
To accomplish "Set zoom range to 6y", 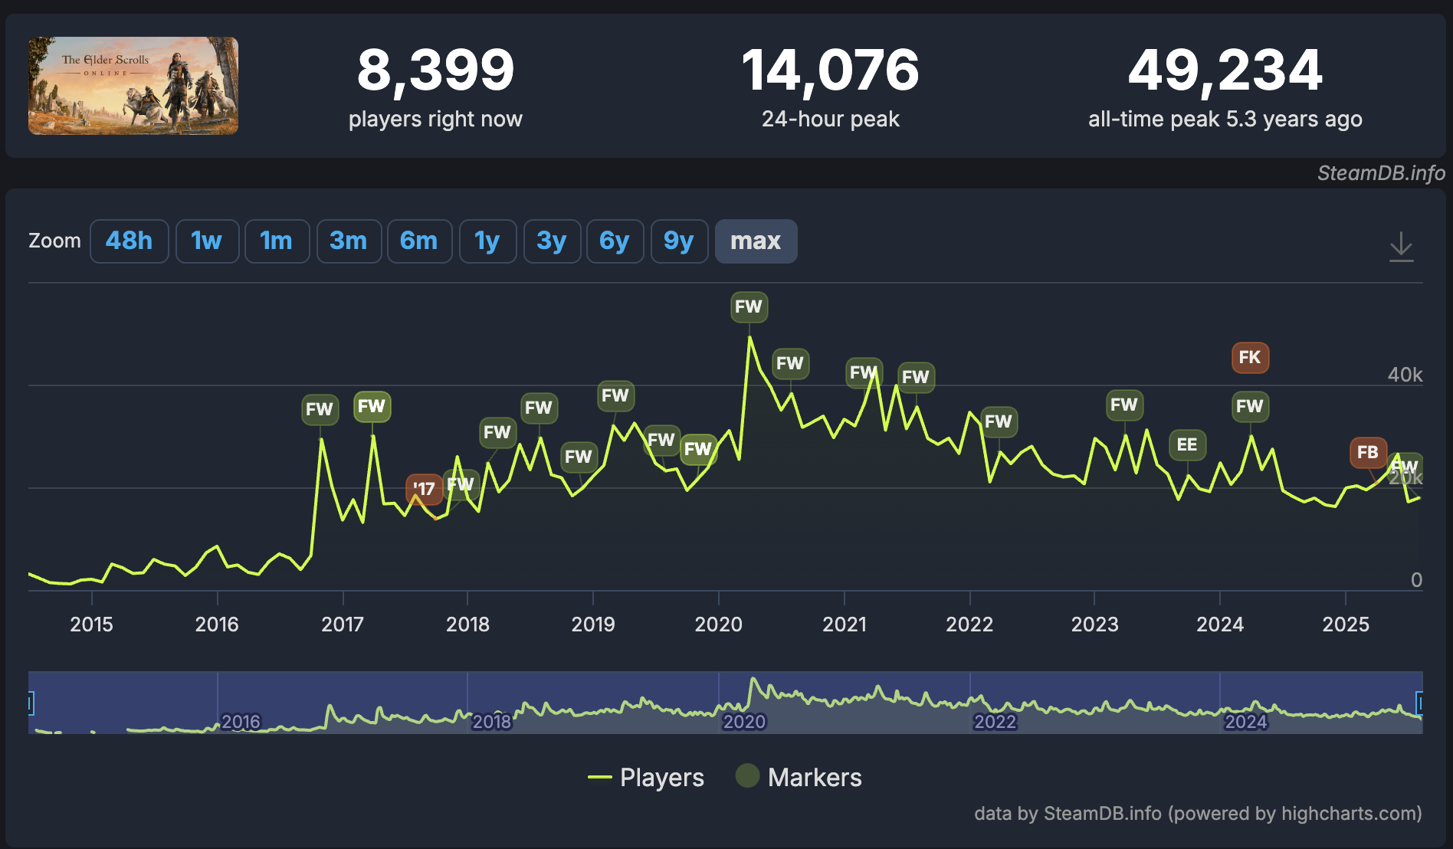I will coord(615,241).
